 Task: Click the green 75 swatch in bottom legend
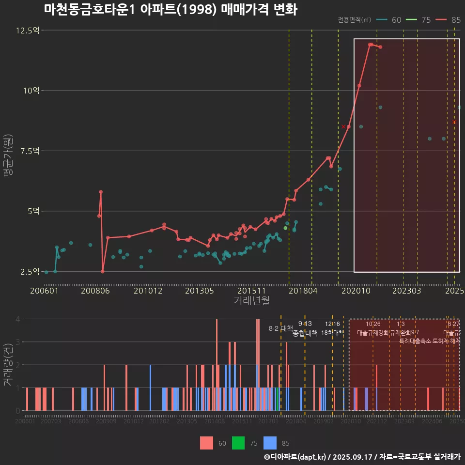coord(238,443)
